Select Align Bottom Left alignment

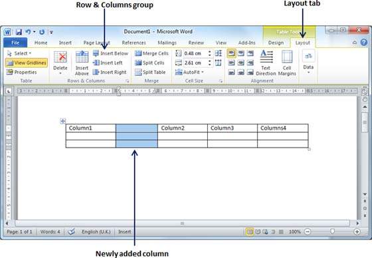231,72
